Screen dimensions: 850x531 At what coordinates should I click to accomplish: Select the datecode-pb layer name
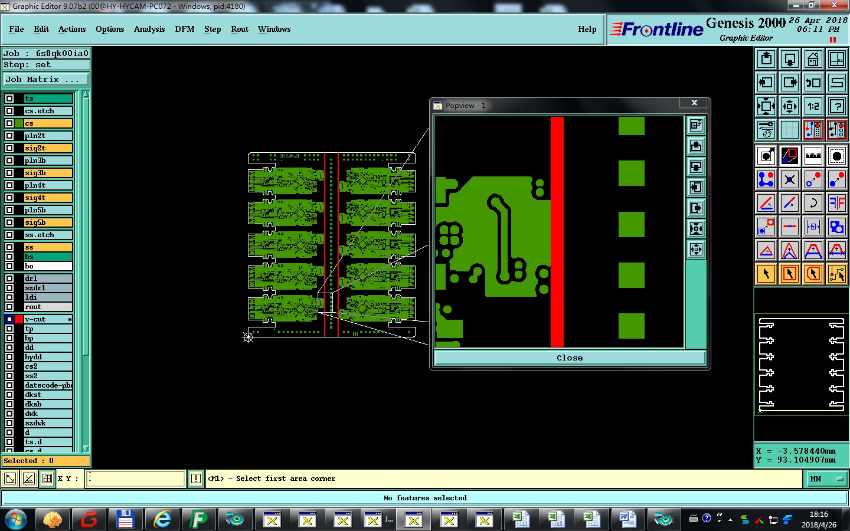pyautogui.click(x=48, y=385)
